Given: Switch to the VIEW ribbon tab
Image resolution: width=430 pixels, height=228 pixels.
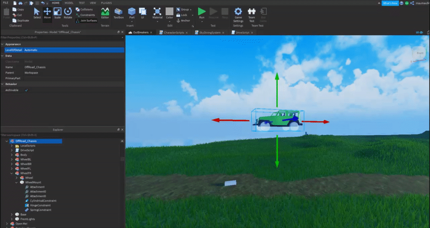Looking at the screenshot, I should (93, 3).
